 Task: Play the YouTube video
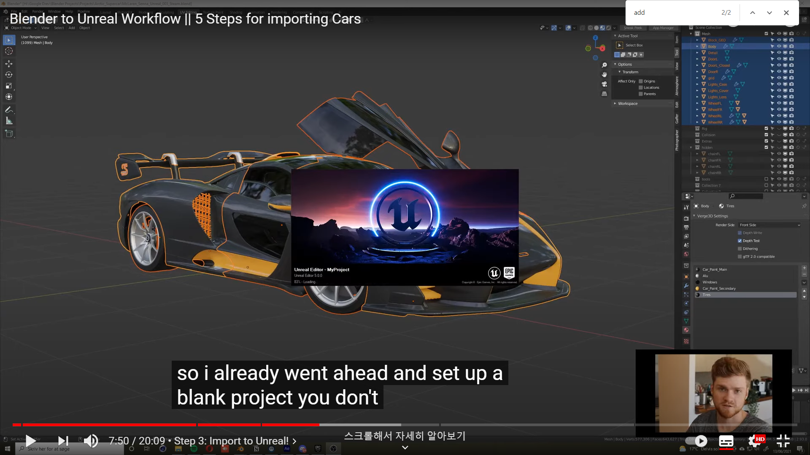point(30,441)
